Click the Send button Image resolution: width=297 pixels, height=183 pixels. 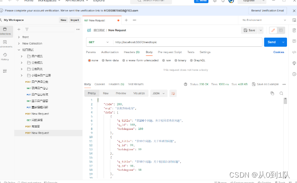272,42
